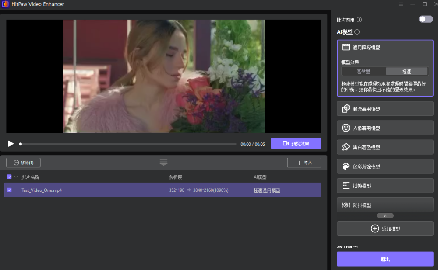438x270 pixels.
Task: Click the video playback progress slider
Action: (x=128, y=144)
